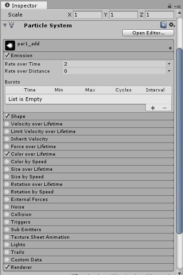Image resolution: width=183 pixels, height=275 pixels.
Task: Collapse the Particle System component foldout
Action: tap(5, 25)
